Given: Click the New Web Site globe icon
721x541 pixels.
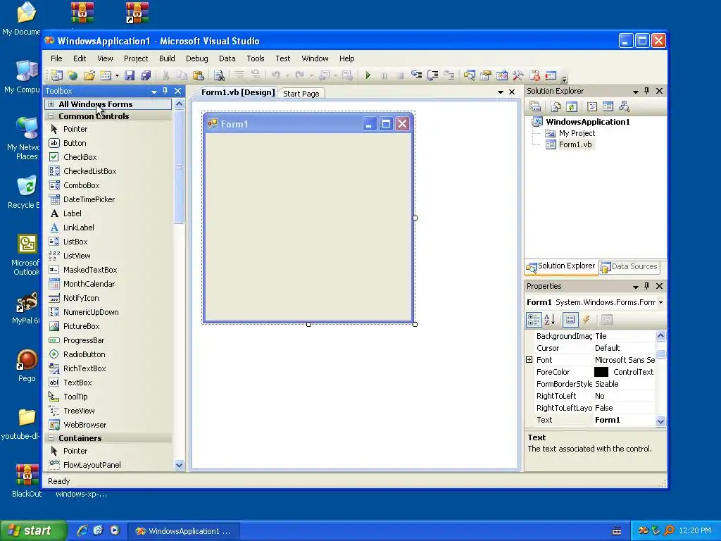Looking at the screenshot, I should tap(73, 75).
